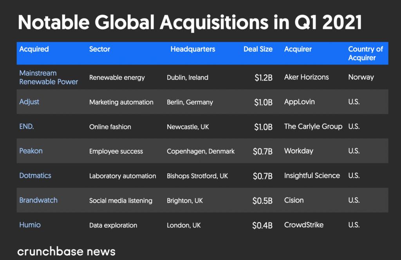Select The Carlyle Group cell
The height and width of the screenshot is (260, 401).
pos(313,126)
